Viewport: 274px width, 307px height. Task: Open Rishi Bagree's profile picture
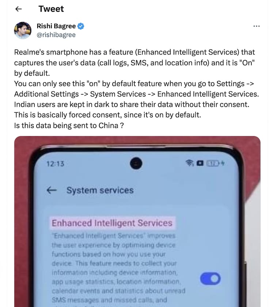click(x=23, y=30)
